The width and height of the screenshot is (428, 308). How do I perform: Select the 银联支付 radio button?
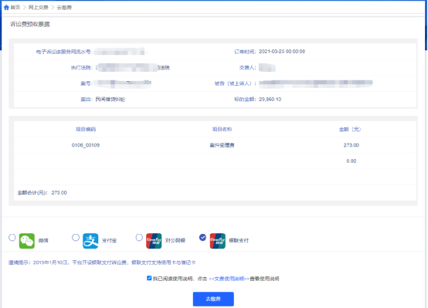pyautogui.click(x=202, y=237)
